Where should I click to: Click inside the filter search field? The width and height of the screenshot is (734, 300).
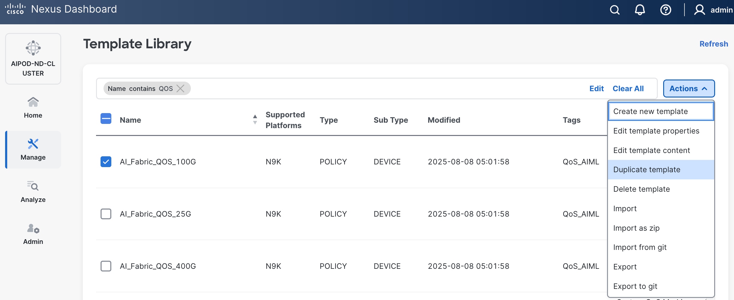pyautogui.click(x=360, y=88)
